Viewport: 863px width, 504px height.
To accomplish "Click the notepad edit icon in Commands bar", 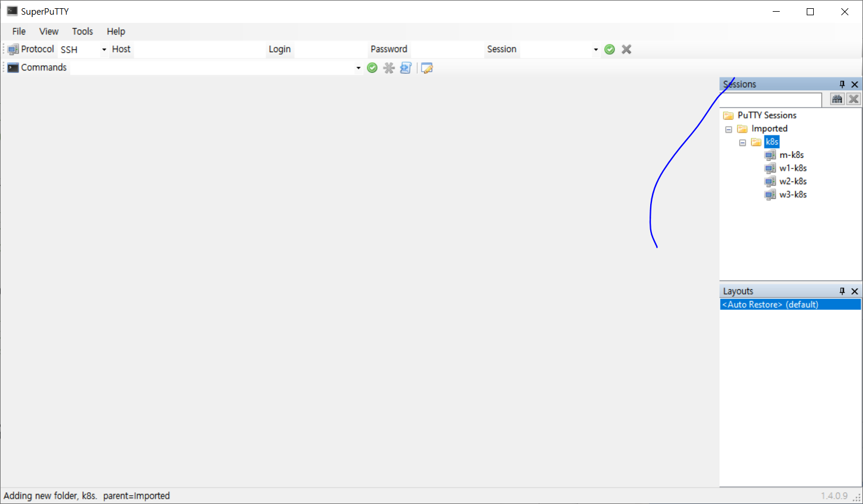I will coord(427,68).
